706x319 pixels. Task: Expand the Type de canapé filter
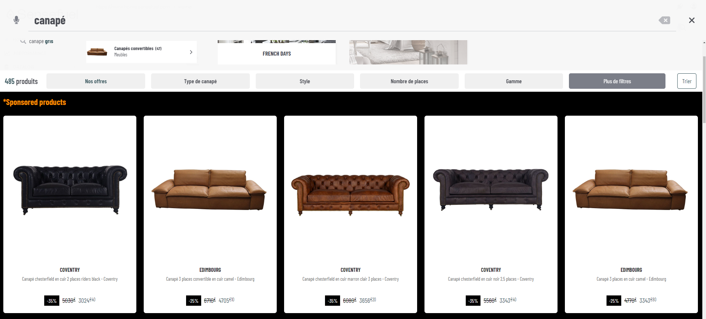pyautogui.click(x=200, y=81)
